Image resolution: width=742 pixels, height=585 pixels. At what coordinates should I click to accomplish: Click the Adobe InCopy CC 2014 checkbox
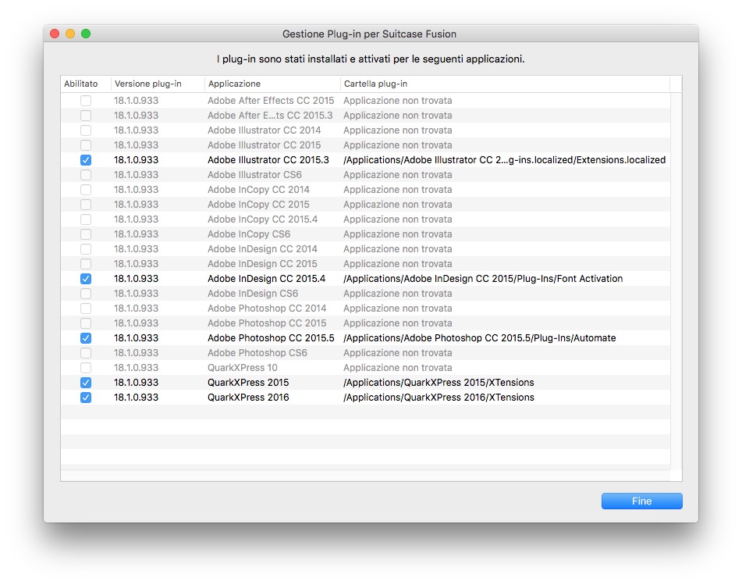(86, 190)
